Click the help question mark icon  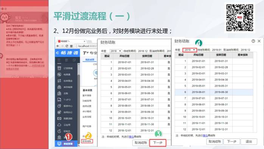click(253, 41)
